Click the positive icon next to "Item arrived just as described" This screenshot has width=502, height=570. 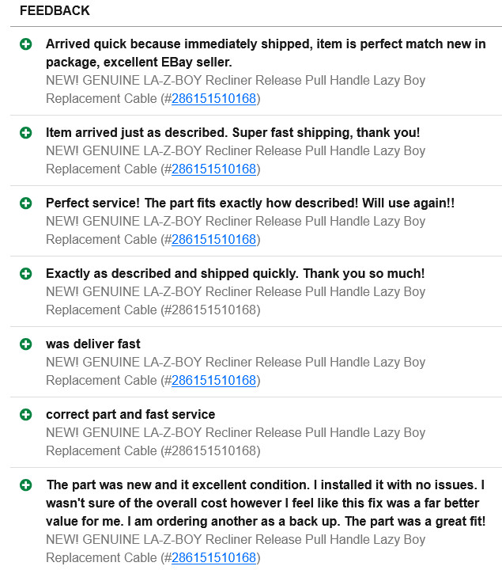(x=26, y=132)
